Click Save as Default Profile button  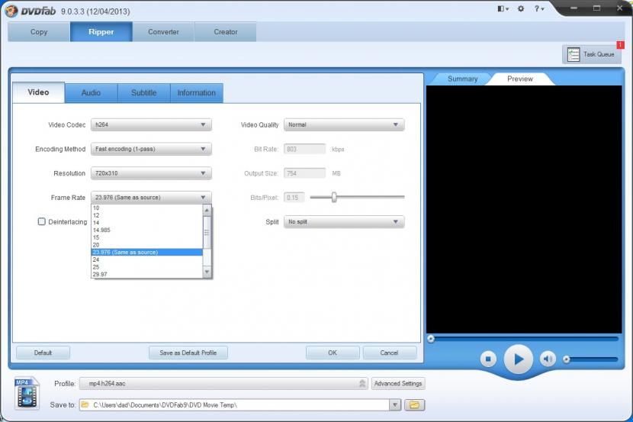[188, 353]
